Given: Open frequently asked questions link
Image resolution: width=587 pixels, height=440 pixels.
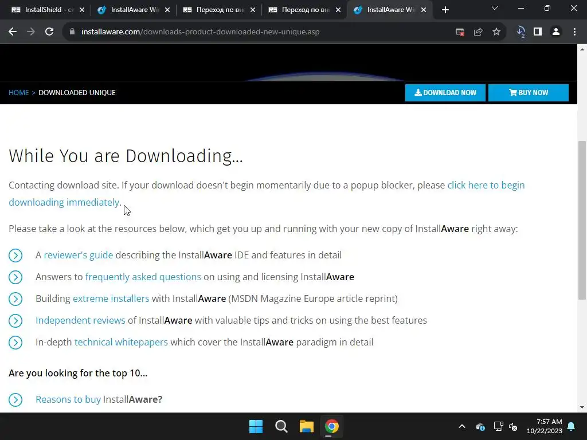Looking at the screenshot, I should 143,277.
